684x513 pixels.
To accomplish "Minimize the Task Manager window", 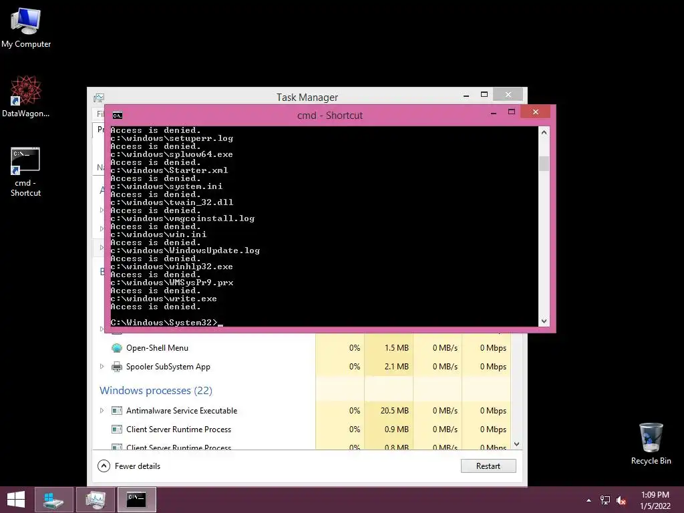I will pyautogui.click(x=466, y=95).
